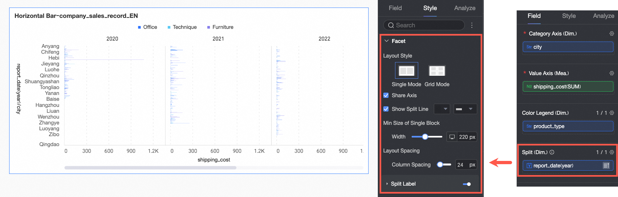Choose the Grid Mode layout icon

[437, 71]
